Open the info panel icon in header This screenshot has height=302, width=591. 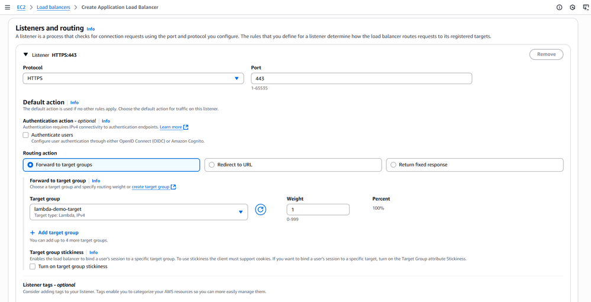pyautogui.click(x=559, y=7)
